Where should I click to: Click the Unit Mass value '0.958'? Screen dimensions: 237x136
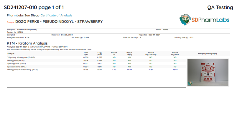pyautogui.click(x=86, y=38)
